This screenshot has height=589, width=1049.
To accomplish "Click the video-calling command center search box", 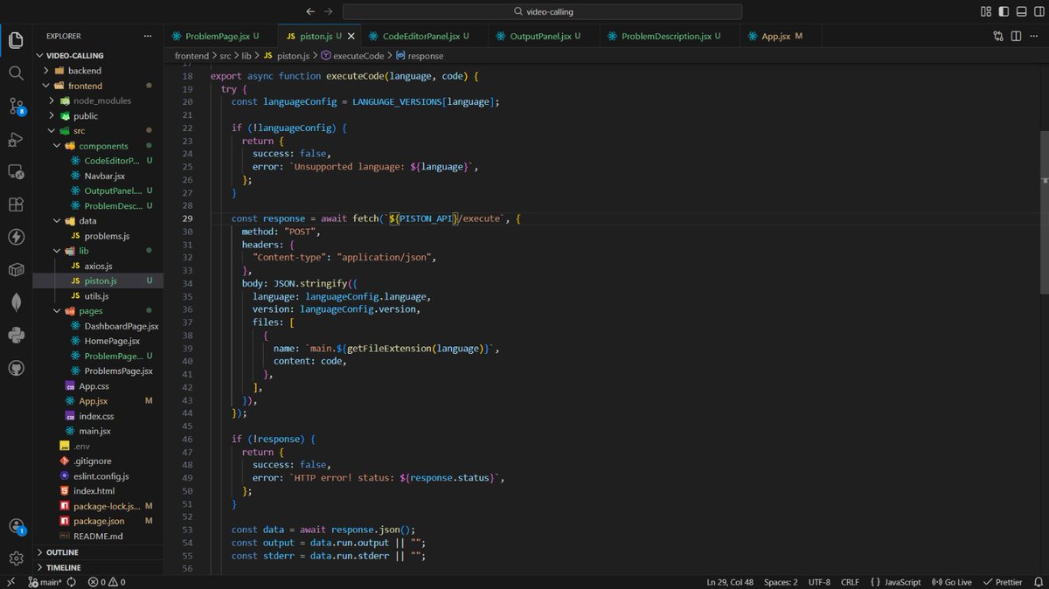I will (542, 11).
